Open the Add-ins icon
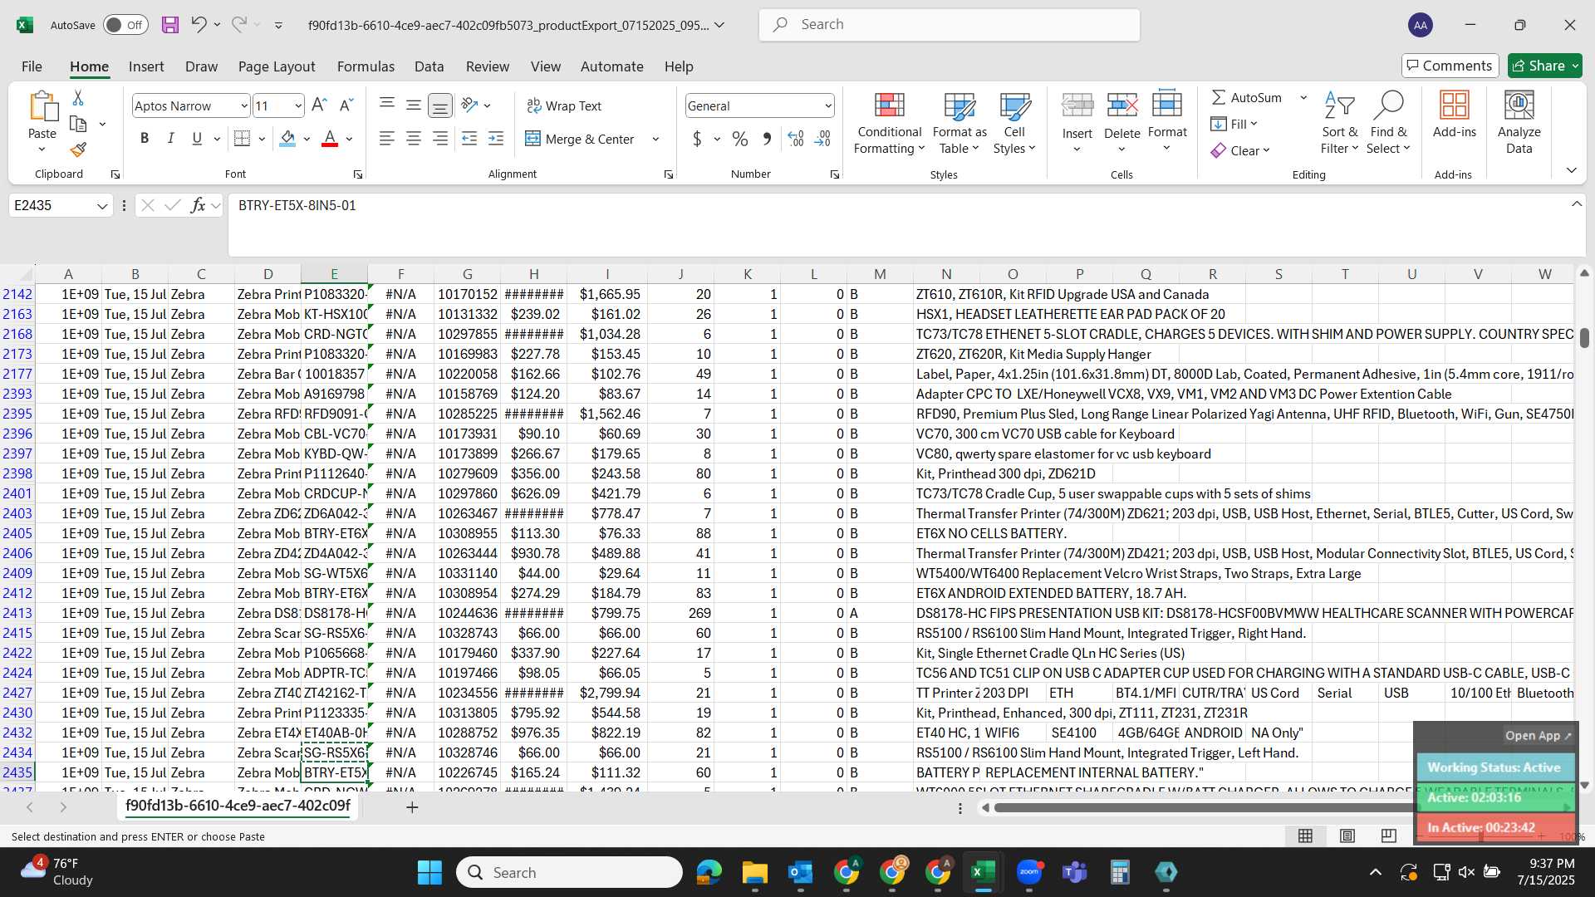This screenshot has width=1595, height=897. point(1455,115)
